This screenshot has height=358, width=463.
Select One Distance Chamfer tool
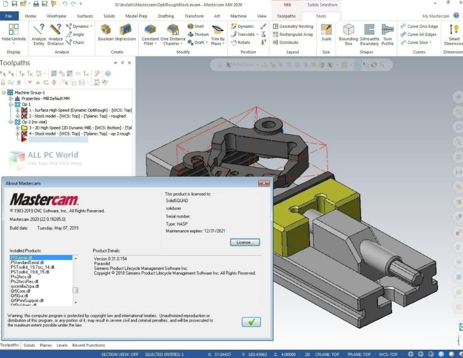pyautogui.click(x=173, y=34)
